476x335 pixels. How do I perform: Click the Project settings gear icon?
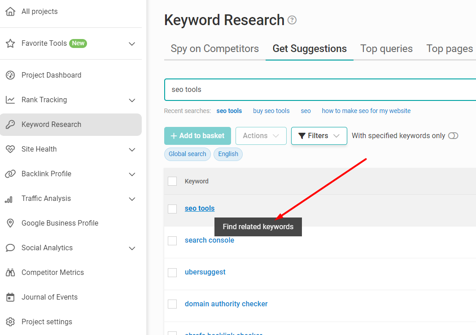pyautogui.click(x=10, y=322)
